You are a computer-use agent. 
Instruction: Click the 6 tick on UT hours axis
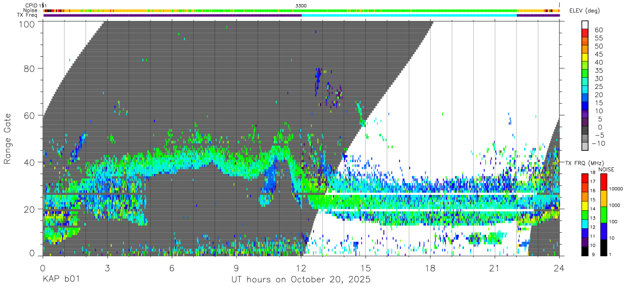pyautogui.click(x=172, y=267)
